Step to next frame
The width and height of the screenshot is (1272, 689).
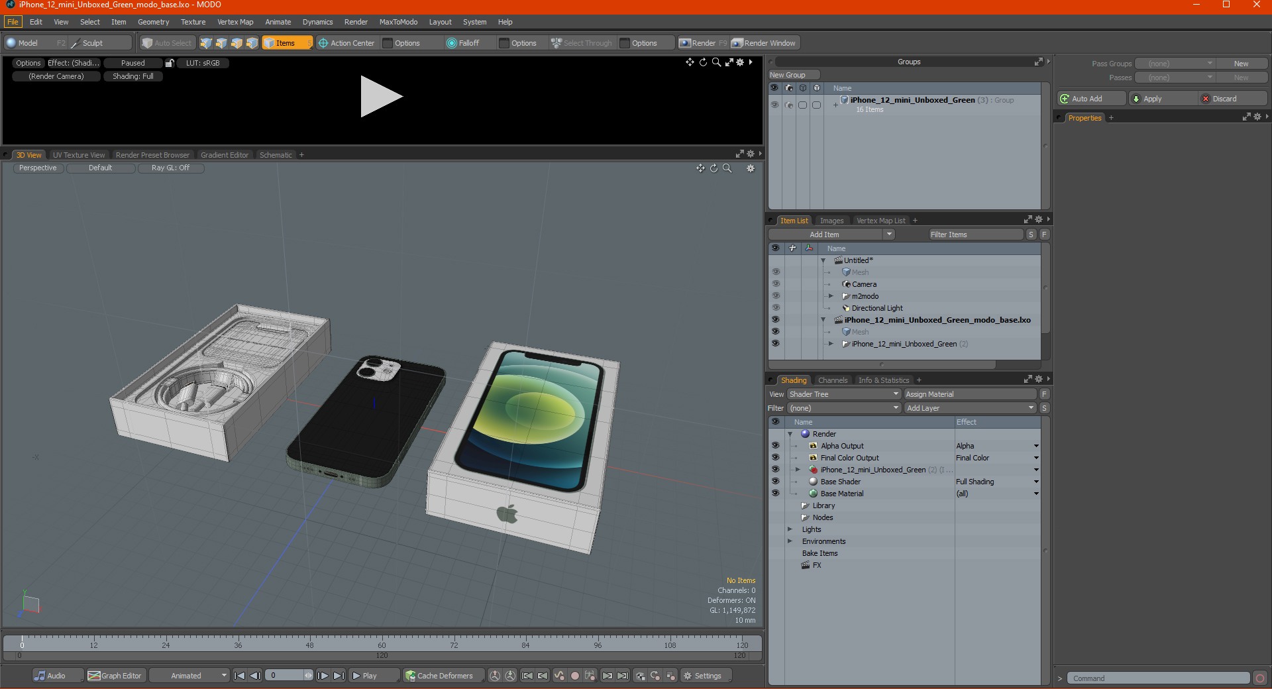point(323,676)
